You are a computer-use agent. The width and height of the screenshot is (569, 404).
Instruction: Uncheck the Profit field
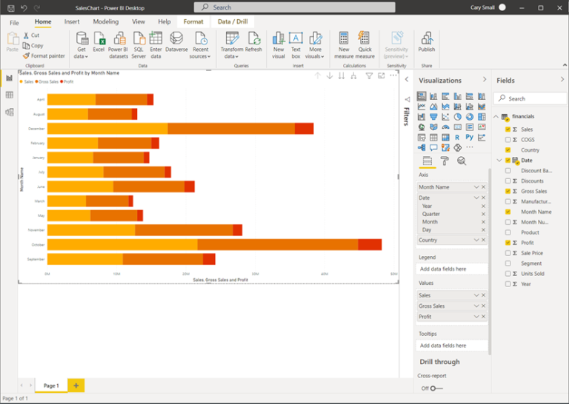[508, 243]
